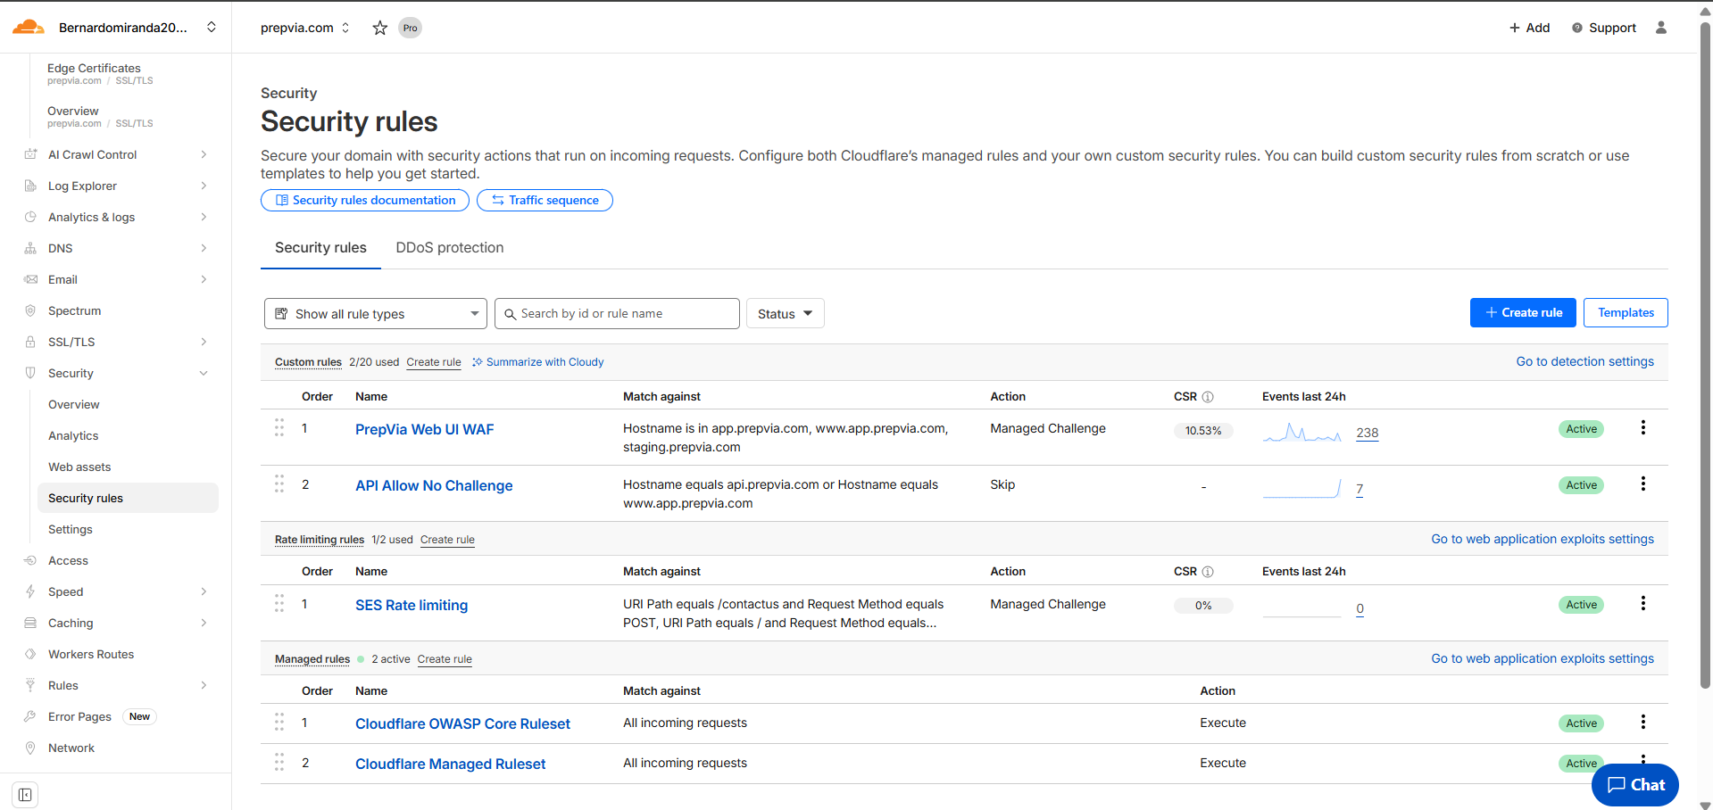Click the blue Create rule button

[1523, 312]
